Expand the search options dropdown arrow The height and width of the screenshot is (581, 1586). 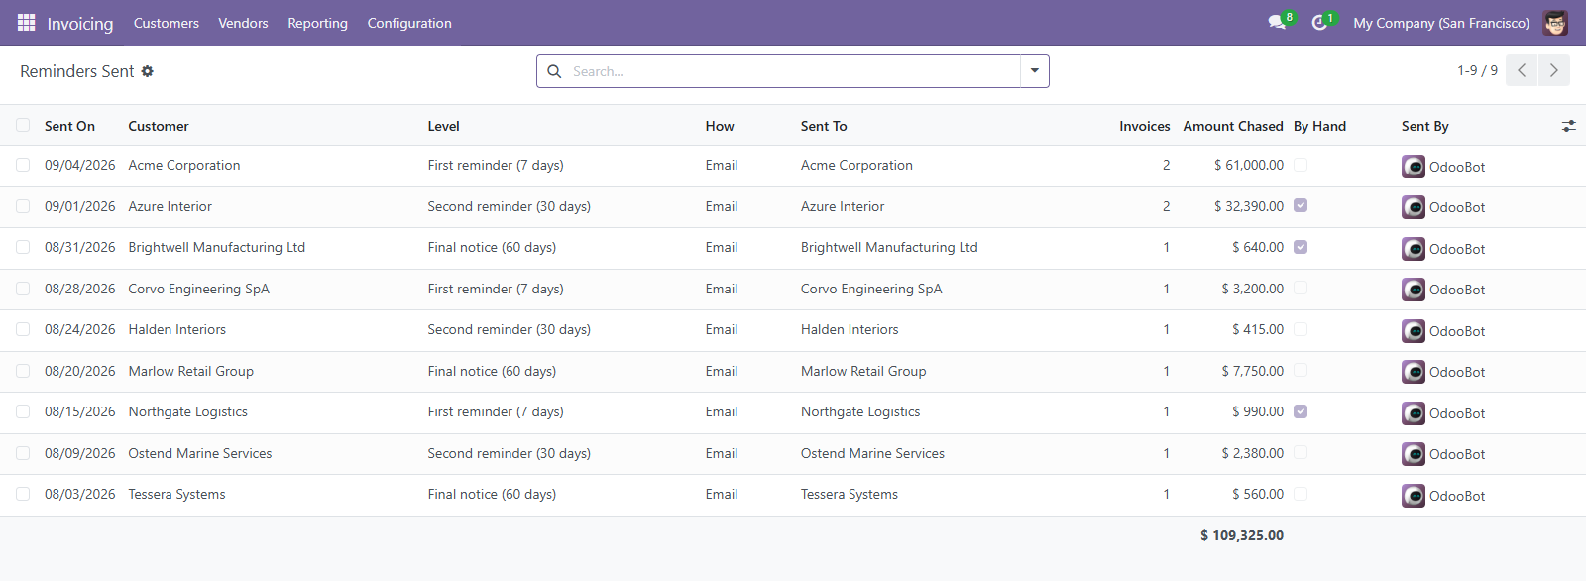point(1034,71)
